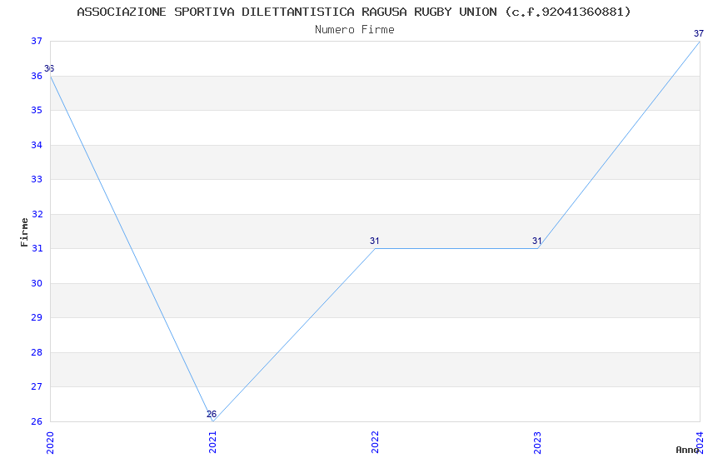Screen dimensions: 708x458
Task: Click the y-axis tick value 35
Action: pyautogui.click(x=37, y=110)
